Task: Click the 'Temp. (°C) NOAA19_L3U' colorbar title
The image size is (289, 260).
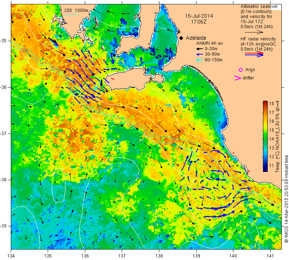Action: tap(277, 137)
